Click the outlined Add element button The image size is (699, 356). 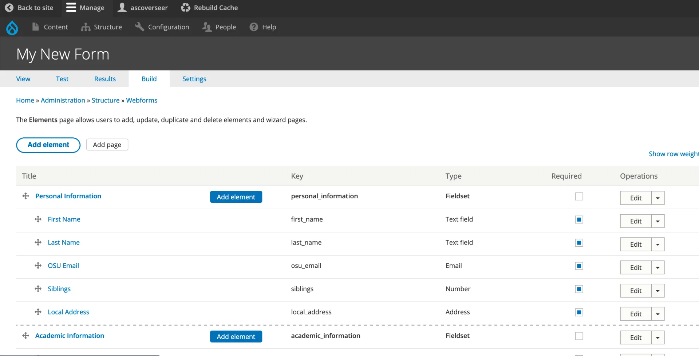(48, 145)
